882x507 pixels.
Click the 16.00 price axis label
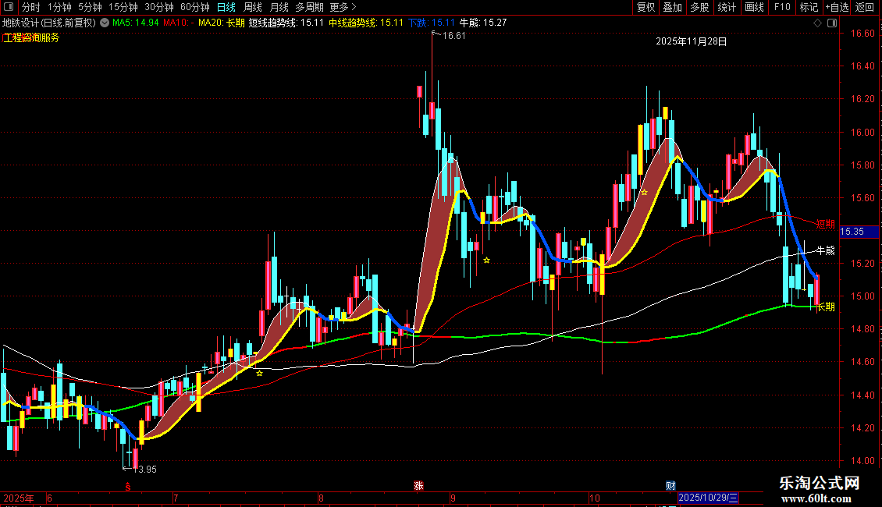point(862,133)
